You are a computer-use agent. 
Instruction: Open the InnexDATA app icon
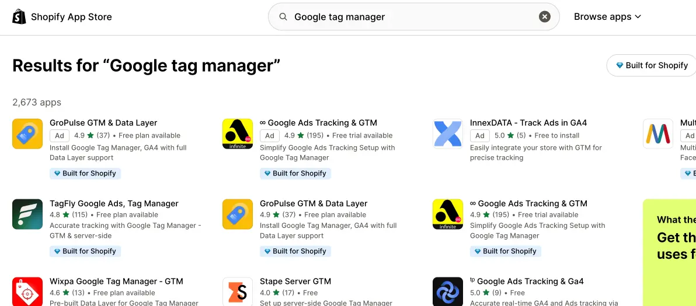pos(448,133)
